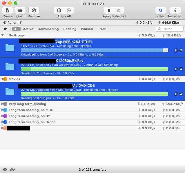Viewport: 185px width, 173px height.
Task: Open the action menu in status bar
Action: [x=5, y=170]
